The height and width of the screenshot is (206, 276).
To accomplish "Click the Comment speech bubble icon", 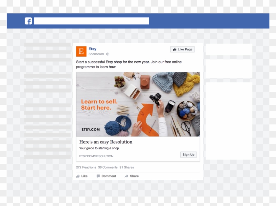I will coord(98,176).
